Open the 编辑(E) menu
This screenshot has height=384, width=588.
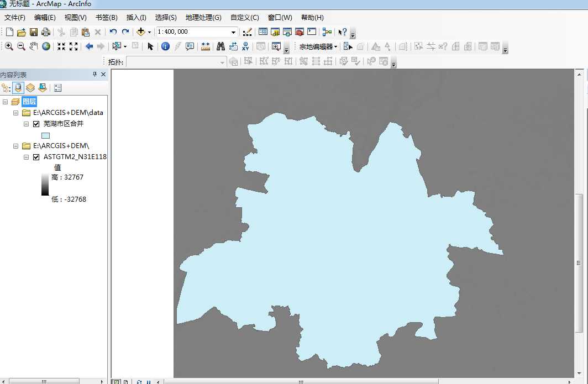[45, 18]
